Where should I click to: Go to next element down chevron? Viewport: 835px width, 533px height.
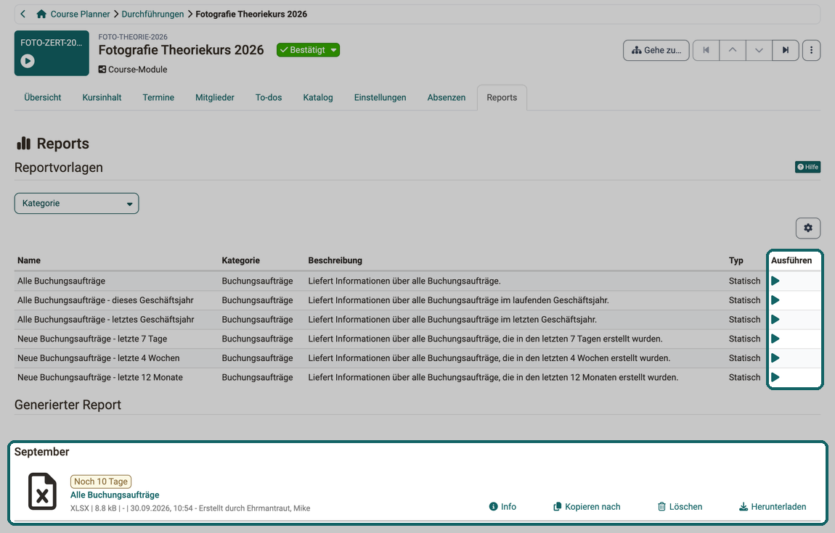(759, 50)
